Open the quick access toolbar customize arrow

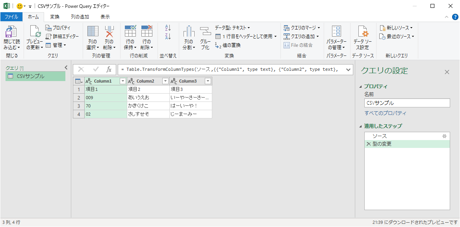(x=30, y=6)
